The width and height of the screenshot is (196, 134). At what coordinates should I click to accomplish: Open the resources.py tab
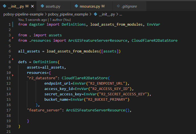(x=92, y=6)
